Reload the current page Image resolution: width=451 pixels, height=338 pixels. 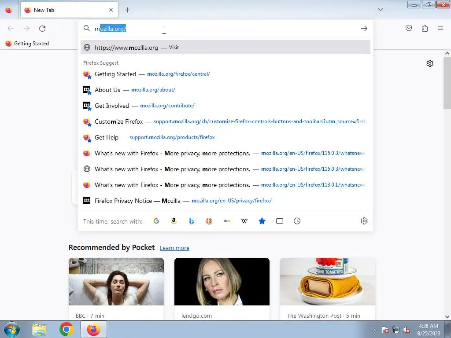(42, 29)
